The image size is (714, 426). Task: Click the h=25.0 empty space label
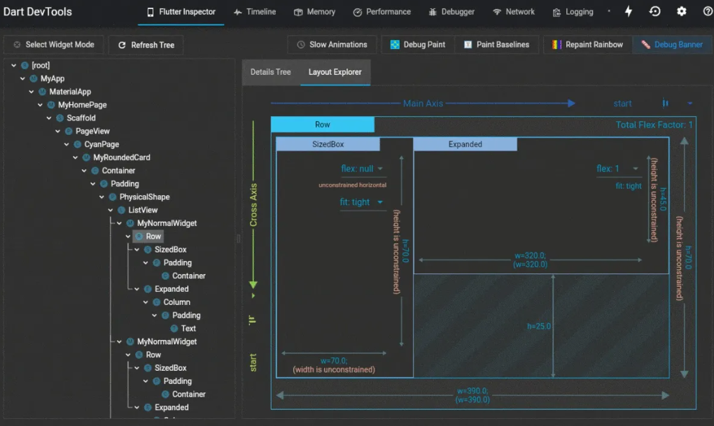(539, 326)
